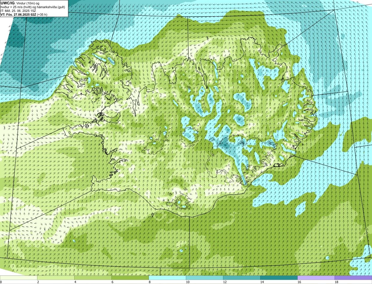Click the 16–18 m/s lavender legend swatch
Image resolution: width=372 pixels, height=284 pixels.
tap(316, 278)
